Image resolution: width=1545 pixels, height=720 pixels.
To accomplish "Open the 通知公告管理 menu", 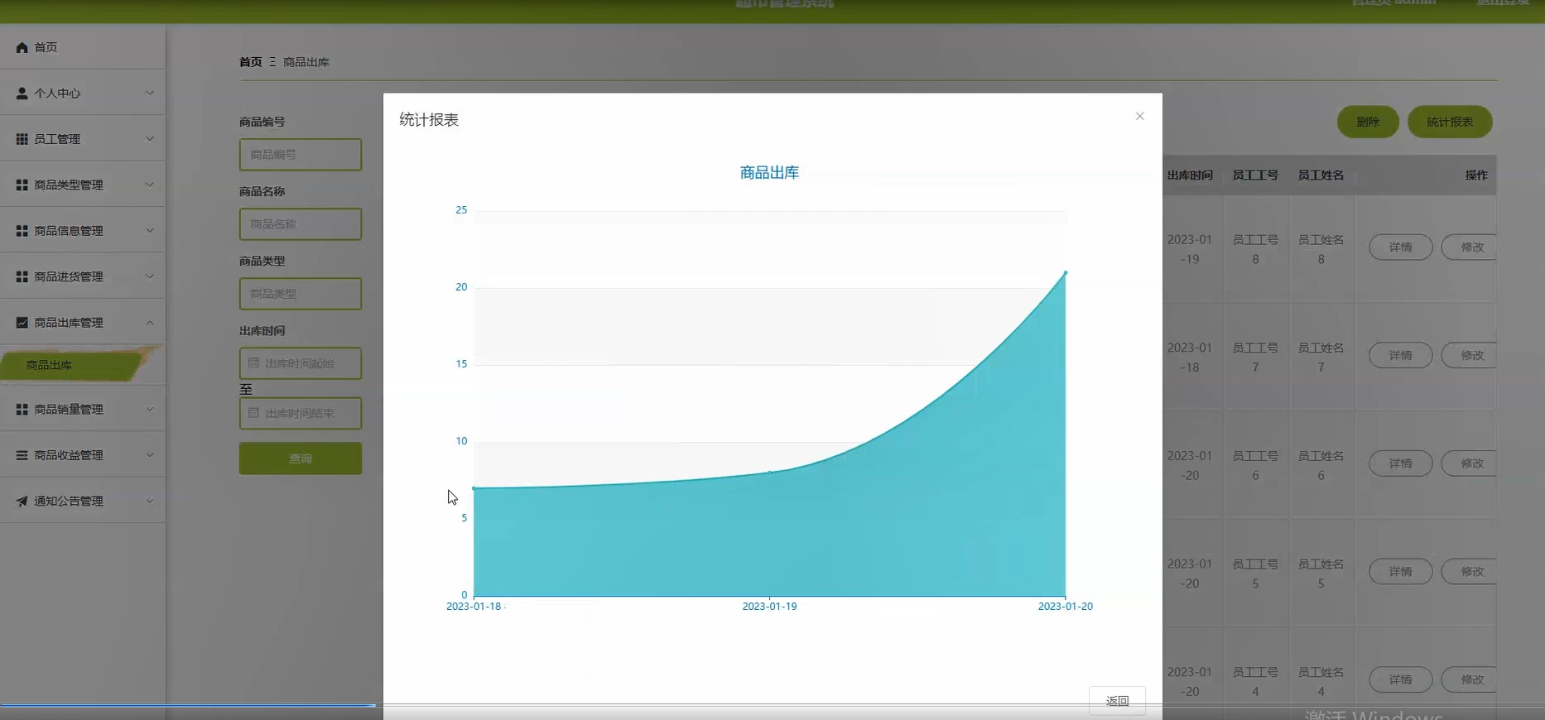I will [83, 501].
